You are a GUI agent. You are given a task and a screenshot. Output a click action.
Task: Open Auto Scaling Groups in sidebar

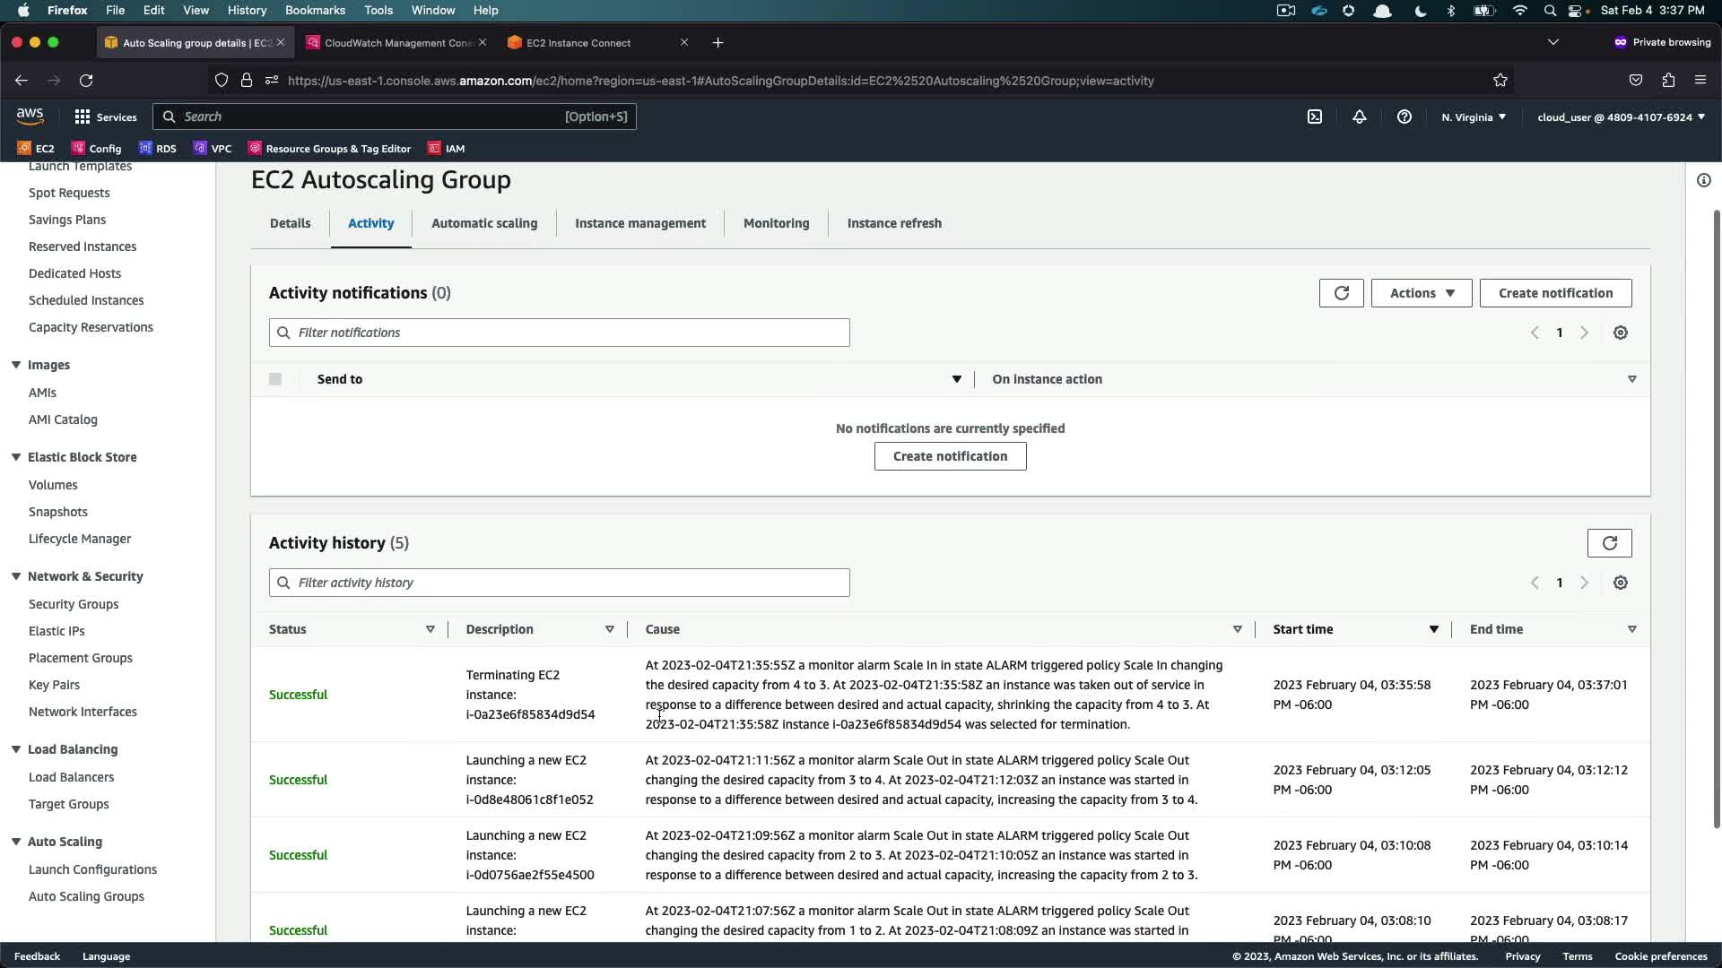[86, 896]
